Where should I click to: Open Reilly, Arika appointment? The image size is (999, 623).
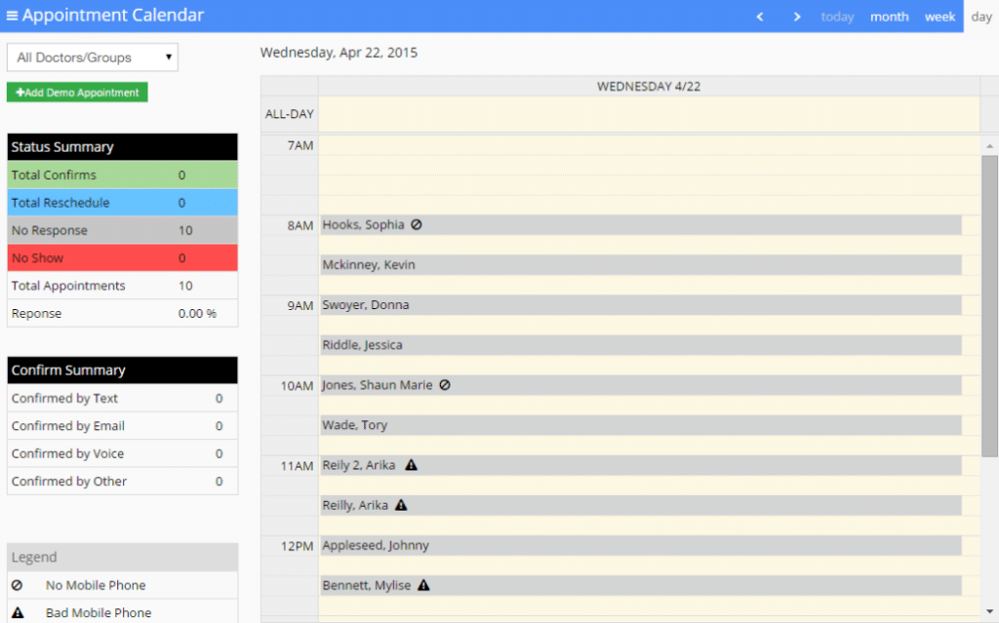pos(641,505)
